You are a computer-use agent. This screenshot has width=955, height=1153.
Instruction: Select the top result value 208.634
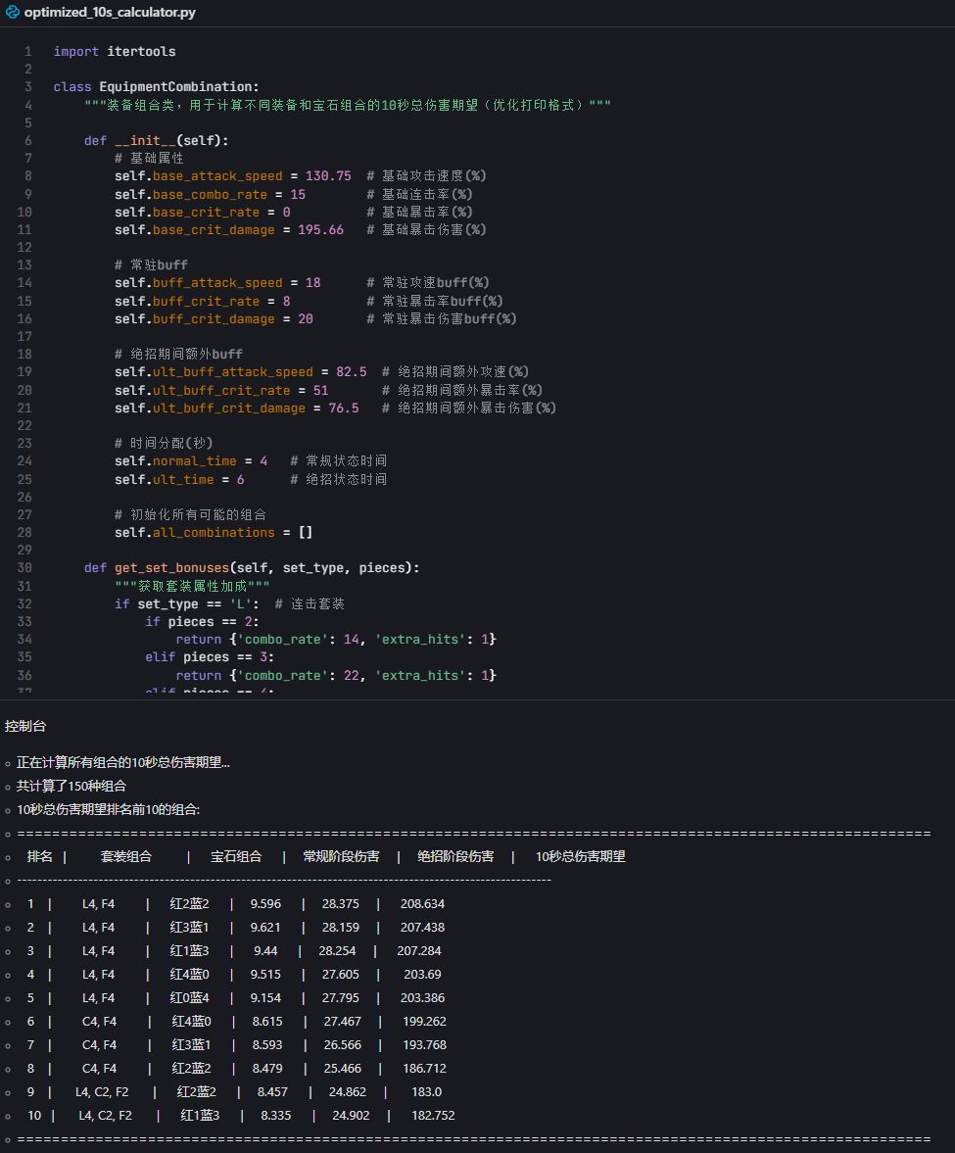tap(422, 903)
